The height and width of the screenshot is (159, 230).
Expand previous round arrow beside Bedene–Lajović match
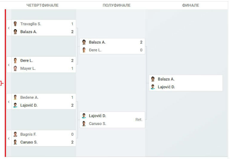9,101
